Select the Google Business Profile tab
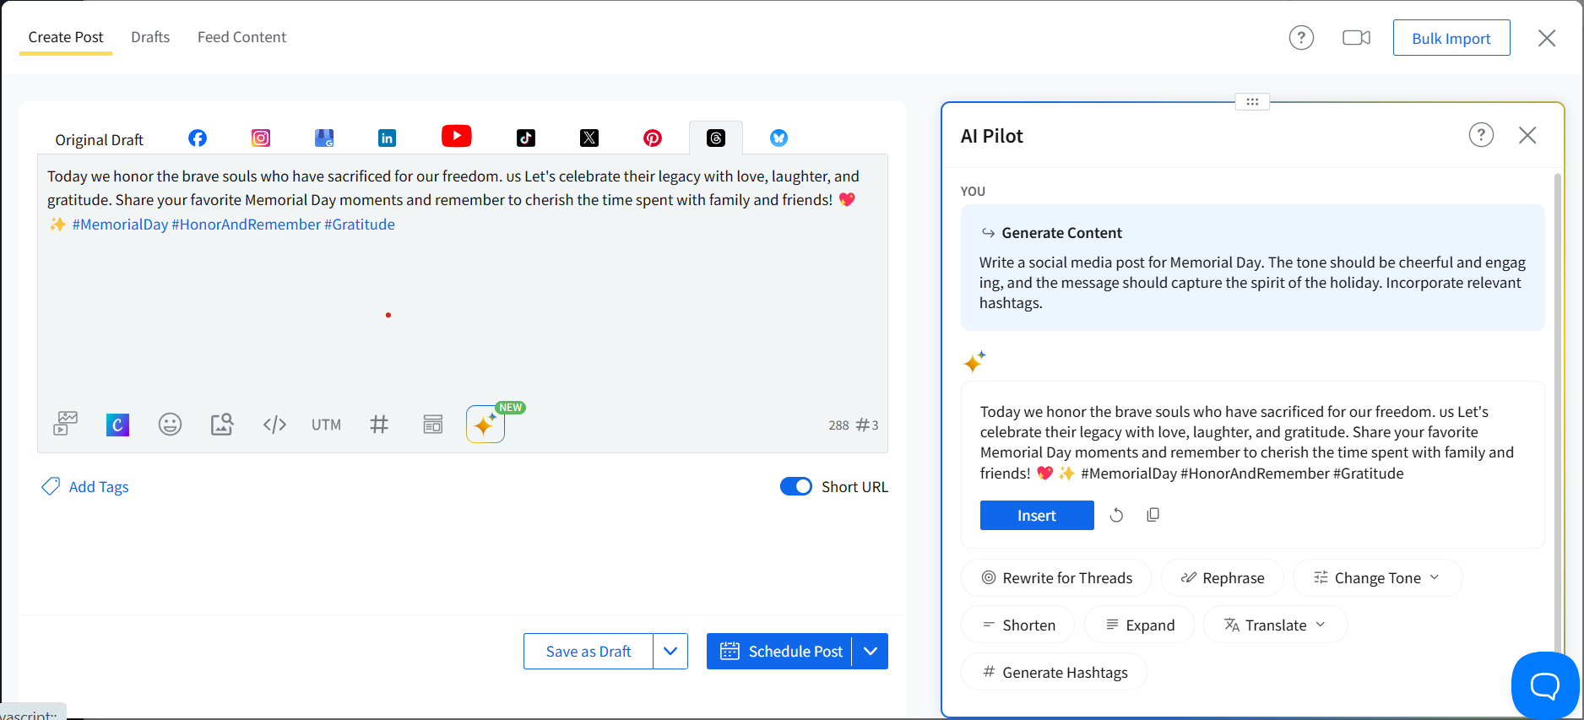The width and height of the screenshot is (1584, 720). (x=324, y=138)
